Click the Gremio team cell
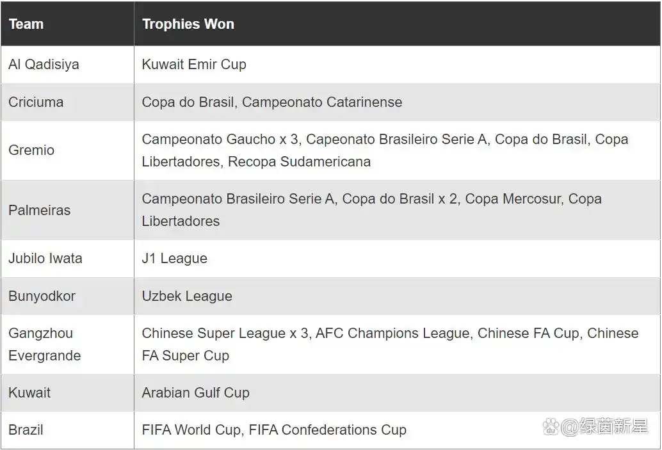Image resolution: width=662 pixels, height=450 pixels. pyautogui.click(x=68, y=150)
